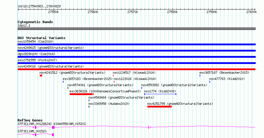This screenshot has height=138, width=264.
Task: Open esv3657187 (Besenbacher2015) label
Action: [224, 73]
